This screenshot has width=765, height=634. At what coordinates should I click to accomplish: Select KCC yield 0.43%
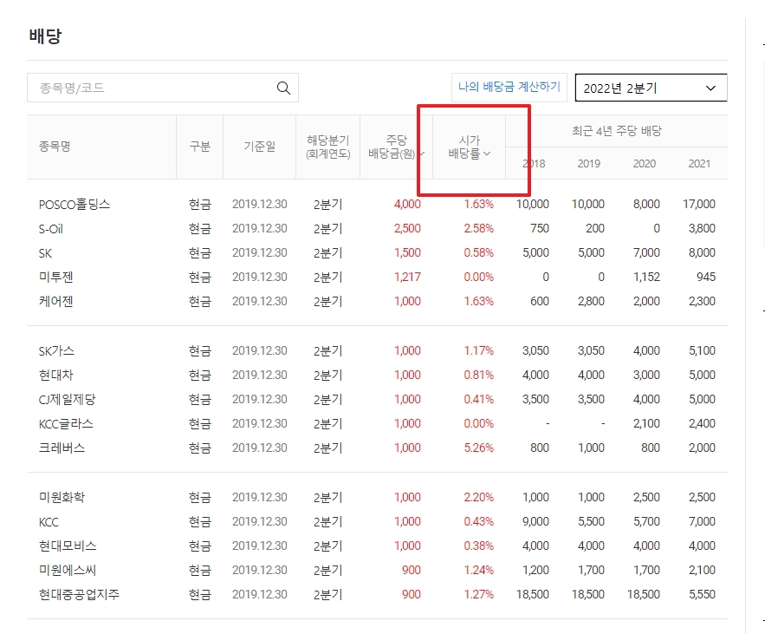point(478,521)
